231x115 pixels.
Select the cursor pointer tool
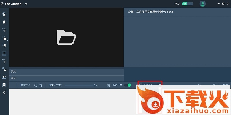pyautogui.click(x=4, y=15)
